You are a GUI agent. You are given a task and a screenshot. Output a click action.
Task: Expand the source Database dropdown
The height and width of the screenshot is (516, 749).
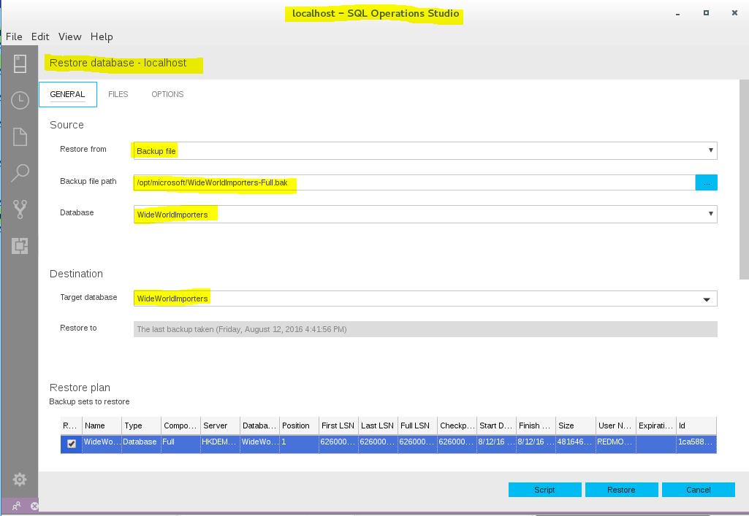coord(711,214)
